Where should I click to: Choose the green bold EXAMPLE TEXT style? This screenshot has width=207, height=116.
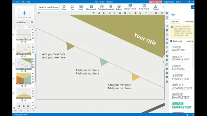point(182,105)
